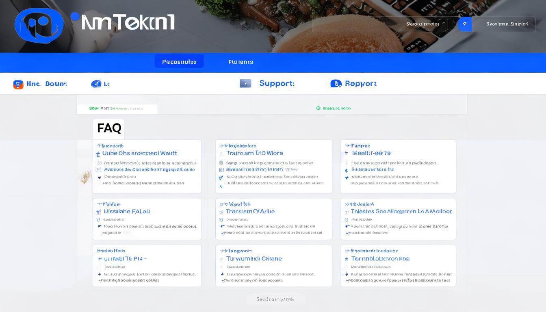The width and height of the screenshot is (546, 312).
Task: Click the green icon in center status bar
Action: 318,108
